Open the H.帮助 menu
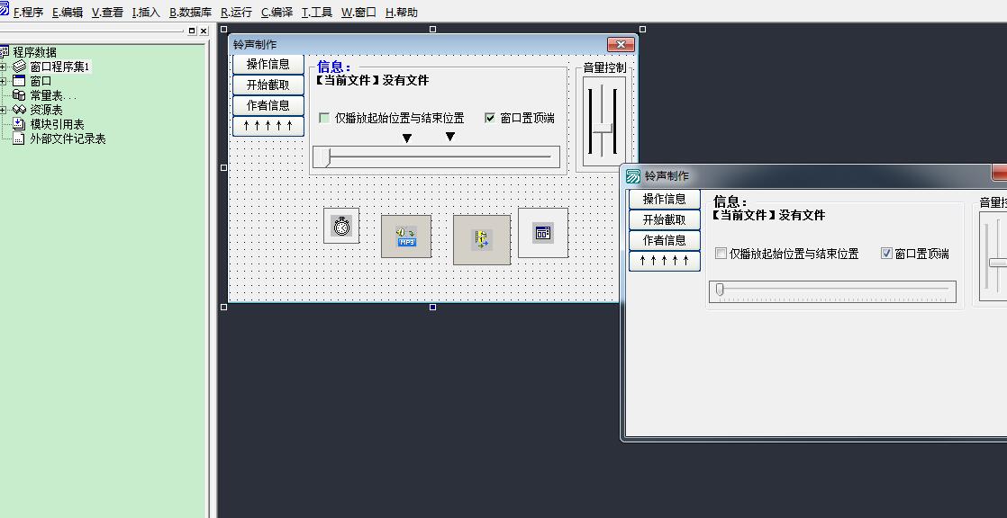 tap(402, 13)
